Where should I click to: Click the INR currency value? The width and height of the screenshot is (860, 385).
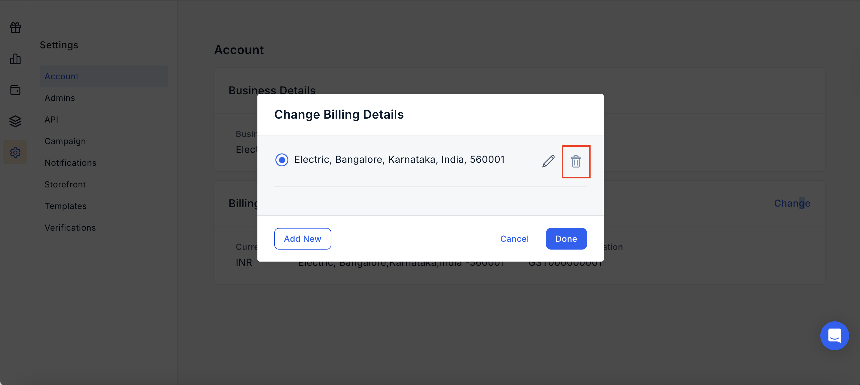tap(244, 263)
